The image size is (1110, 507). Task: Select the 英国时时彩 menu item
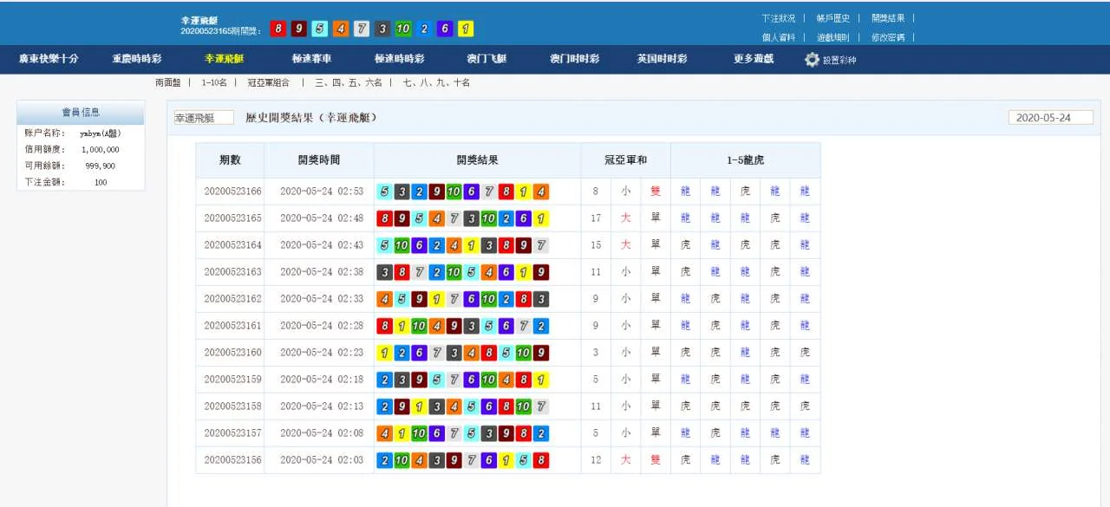pos(662,59)
